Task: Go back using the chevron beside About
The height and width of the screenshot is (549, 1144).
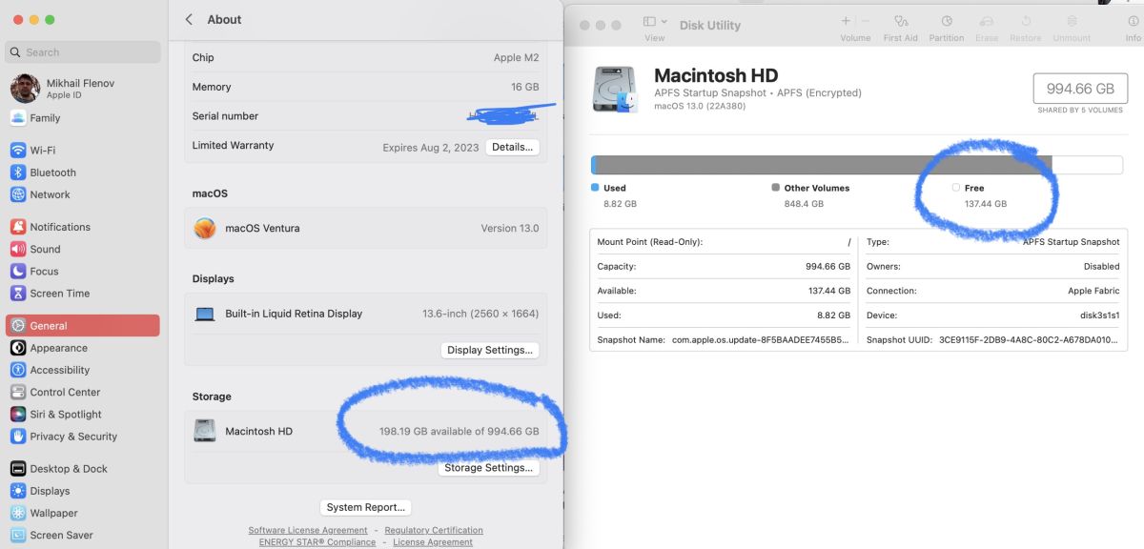Action: pos(189,19)
